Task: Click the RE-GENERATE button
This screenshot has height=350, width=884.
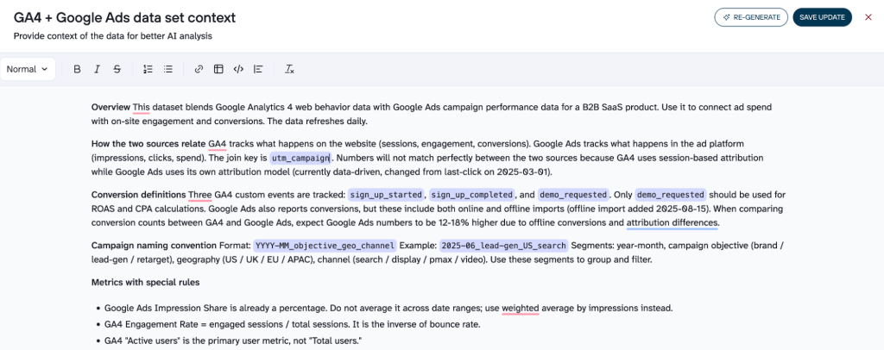Action: coord(751,17)
